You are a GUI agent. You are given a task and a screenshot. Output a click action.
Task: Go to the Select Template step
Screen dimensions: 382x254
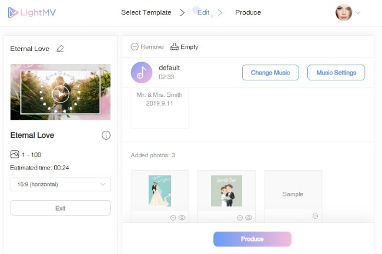point(146,12)
